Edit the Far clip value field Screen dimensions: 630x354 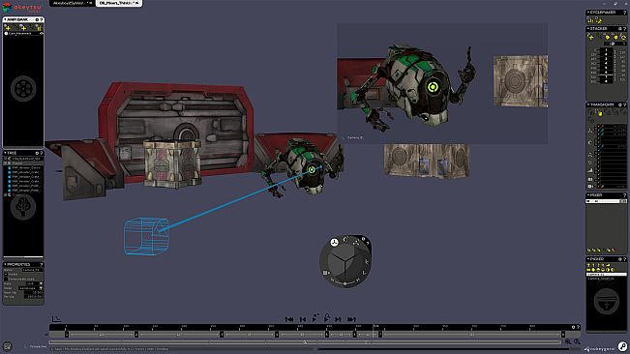click(x=34, y=297)
